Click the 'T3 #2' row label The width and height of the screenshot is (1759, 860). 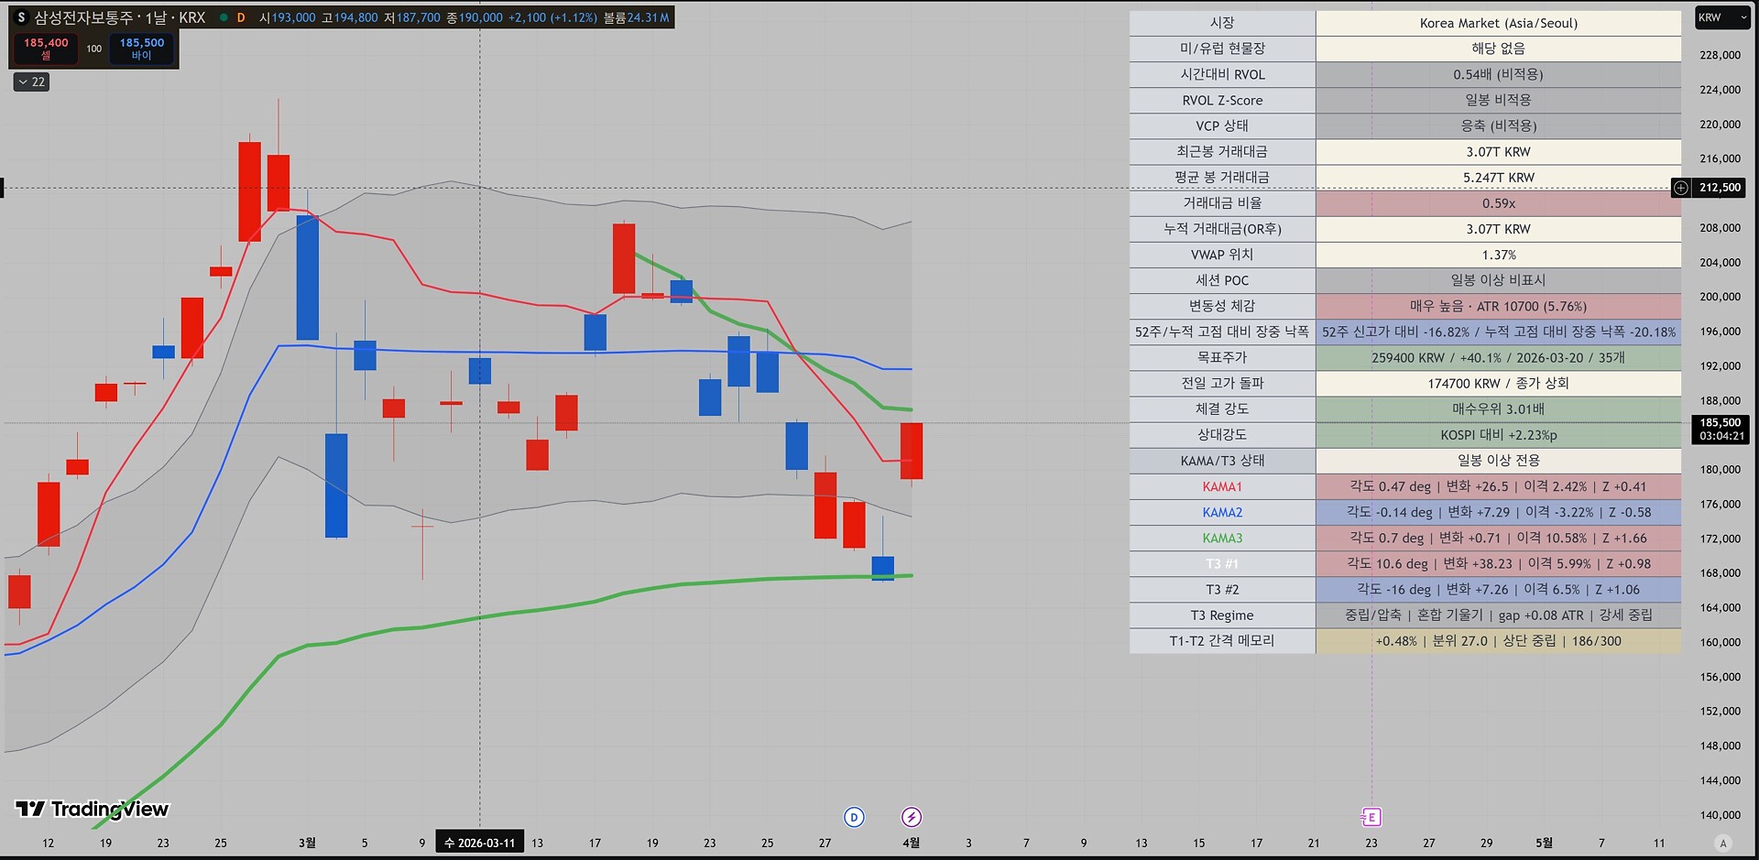[1222, 590]
